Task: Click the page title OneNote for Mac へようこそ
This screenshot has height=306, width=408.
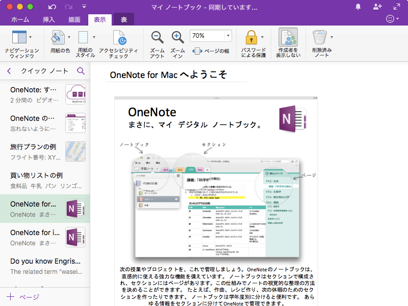Action: (x=168, y=75)
